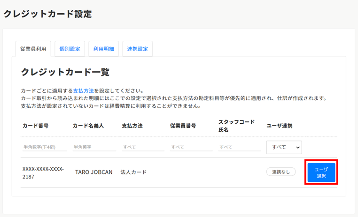The image size is (358, 217).
Task: Click the TARO JOBCAN cardholder cell
Action: click(94, 172)
